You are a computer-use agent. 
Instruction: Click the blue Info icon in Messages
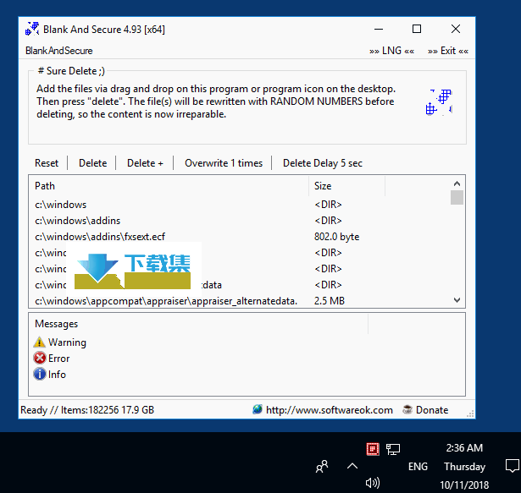pyautogui.click(x=40, y=374)
